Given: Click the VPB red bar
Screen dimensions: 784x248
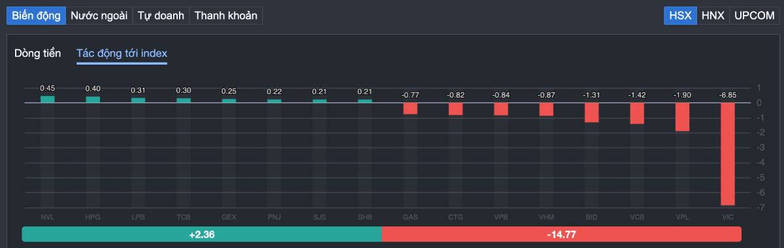Looking at the screenshot, I should click(x=501, y=109).
